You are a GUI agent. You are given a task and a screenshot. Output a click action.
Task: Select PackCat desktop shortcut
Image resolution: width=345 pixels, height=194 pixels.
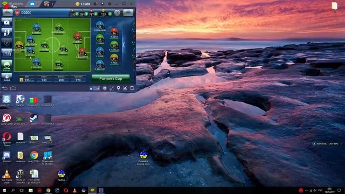click(20, 101)
